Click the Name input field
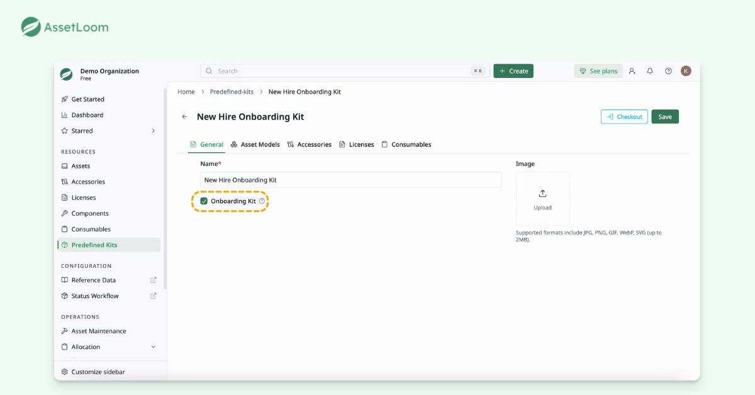The height and width of the screenshot is (395, 755). pyautogui.click(x=351, y=180)
